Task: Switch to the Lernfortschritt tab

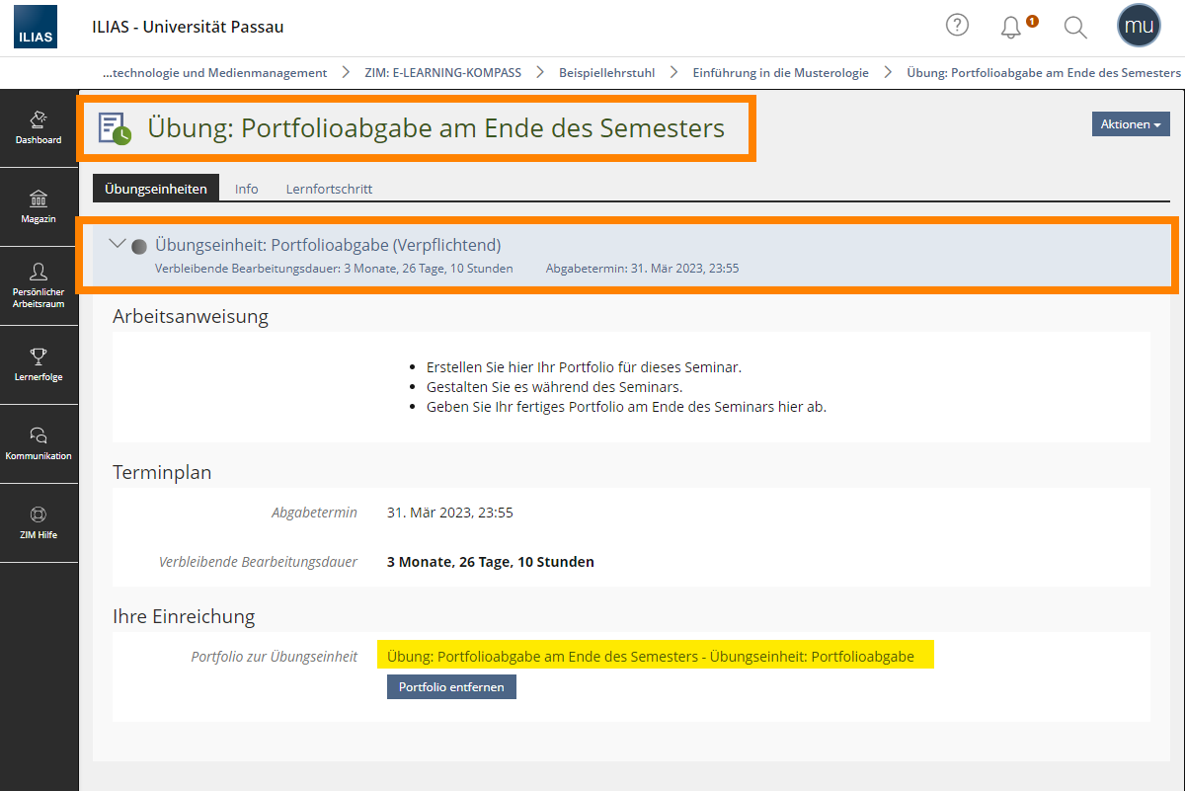Action: pos(329,189)
